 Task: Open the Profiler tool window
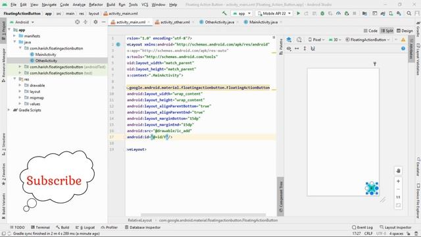click(x=109, y=227)
